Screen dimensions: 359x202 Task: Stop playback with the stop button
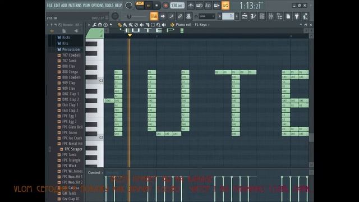tap(157, 6)
